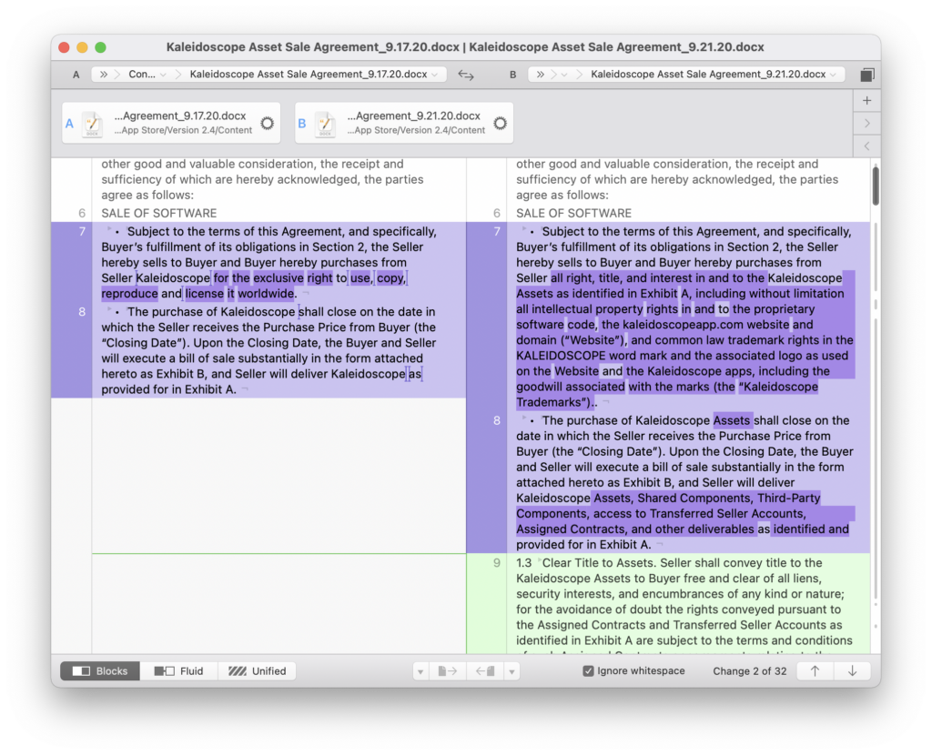Copy change to the left document
Image resolution: width=932 pixels, height=755 pixels.
485,671
